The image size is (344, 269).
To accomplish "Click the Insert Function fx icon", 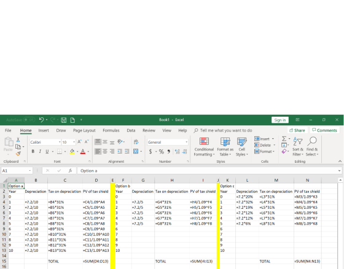I will click(70, 171).
